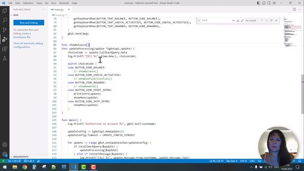Open the Terminal menu
Screen dimensions: 304x171
(x=64, y=3)
